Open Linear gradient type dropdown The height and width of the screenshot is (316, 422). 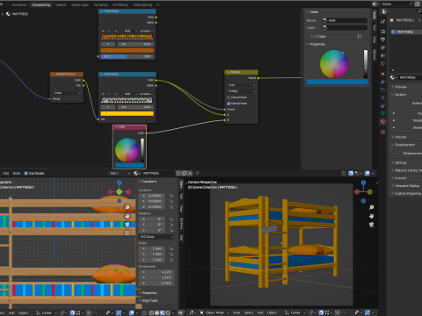tap(67, 93)
